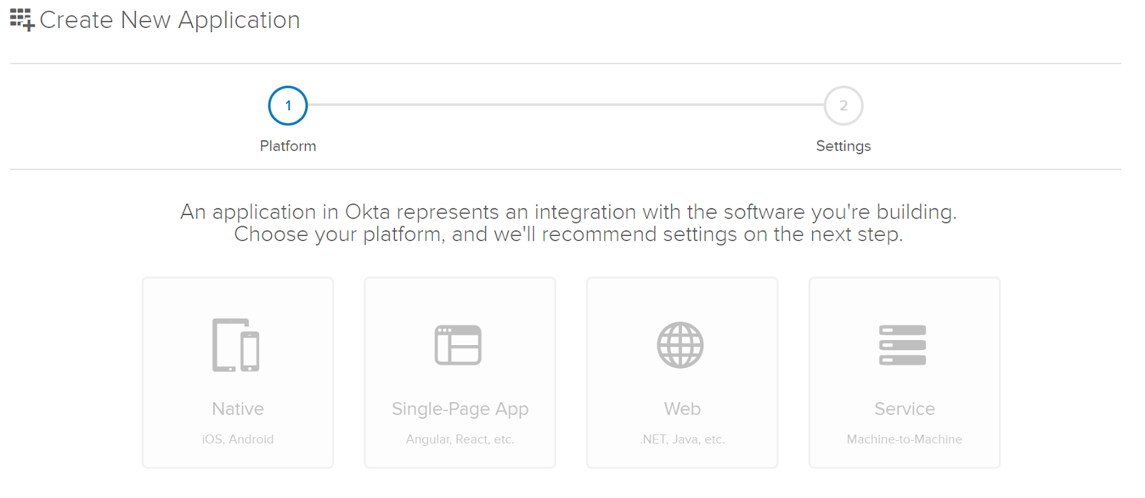Image resolution: width=1145 pixels, height=498 pixels.
Task: Click the Create New Application grid-plus icon
Action: pos(22,20)
